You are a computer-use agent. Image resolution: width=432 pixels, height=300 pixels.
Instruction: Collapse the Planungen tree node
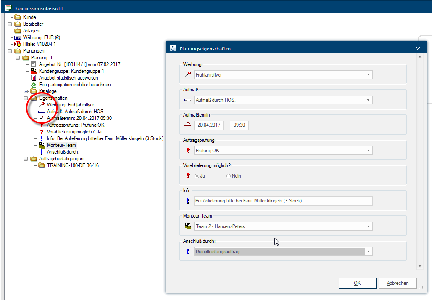click(10, 51)
